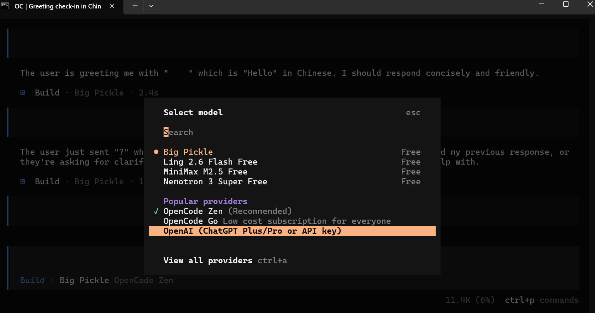
Task: Select OpenAI ChatGPT Plus/Pro provider
Action: (292, 231)
